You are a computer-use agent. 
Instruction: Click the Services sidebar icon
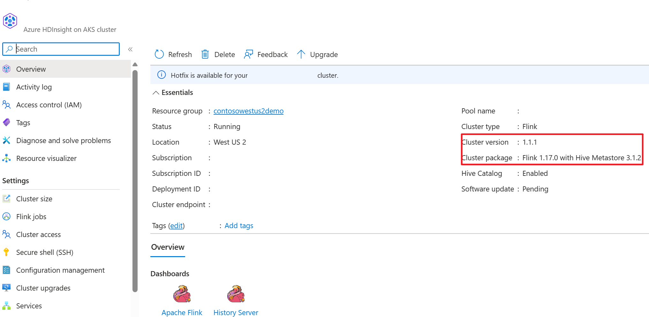(6, 306)
